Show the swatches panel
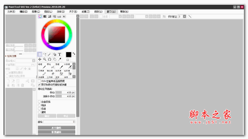Image resolution: width=248 pixels, height=139 pixels. click(59, 16)
